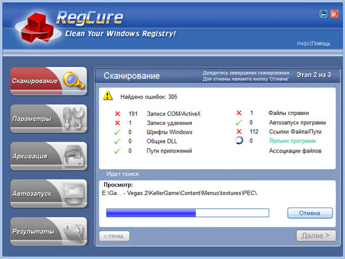Select the Шрифты Windows entry
The width and height of the screenshot is (345, 259).
[169, 132]
